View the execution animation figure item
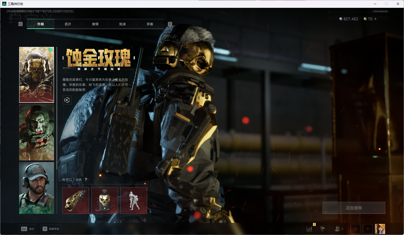 [x=134, y=200]
